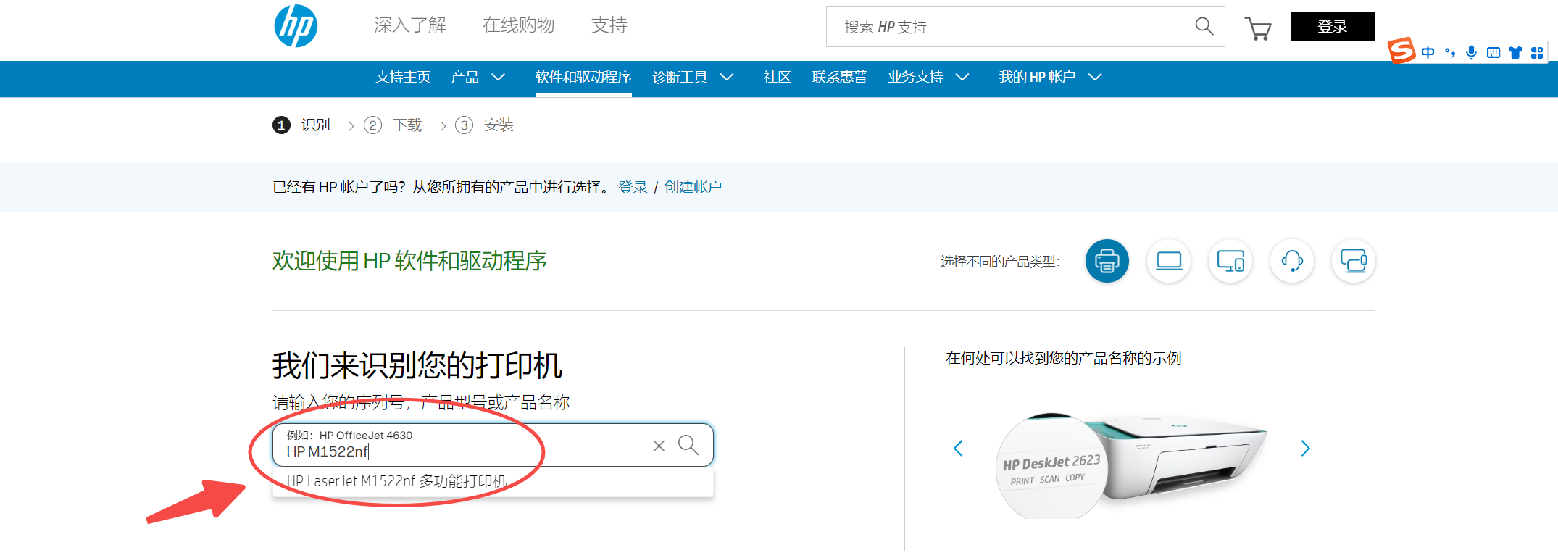The width and height of the screenshot is (1558, 558).
Task: Open the shopping cart
Action: (1258, 28)
